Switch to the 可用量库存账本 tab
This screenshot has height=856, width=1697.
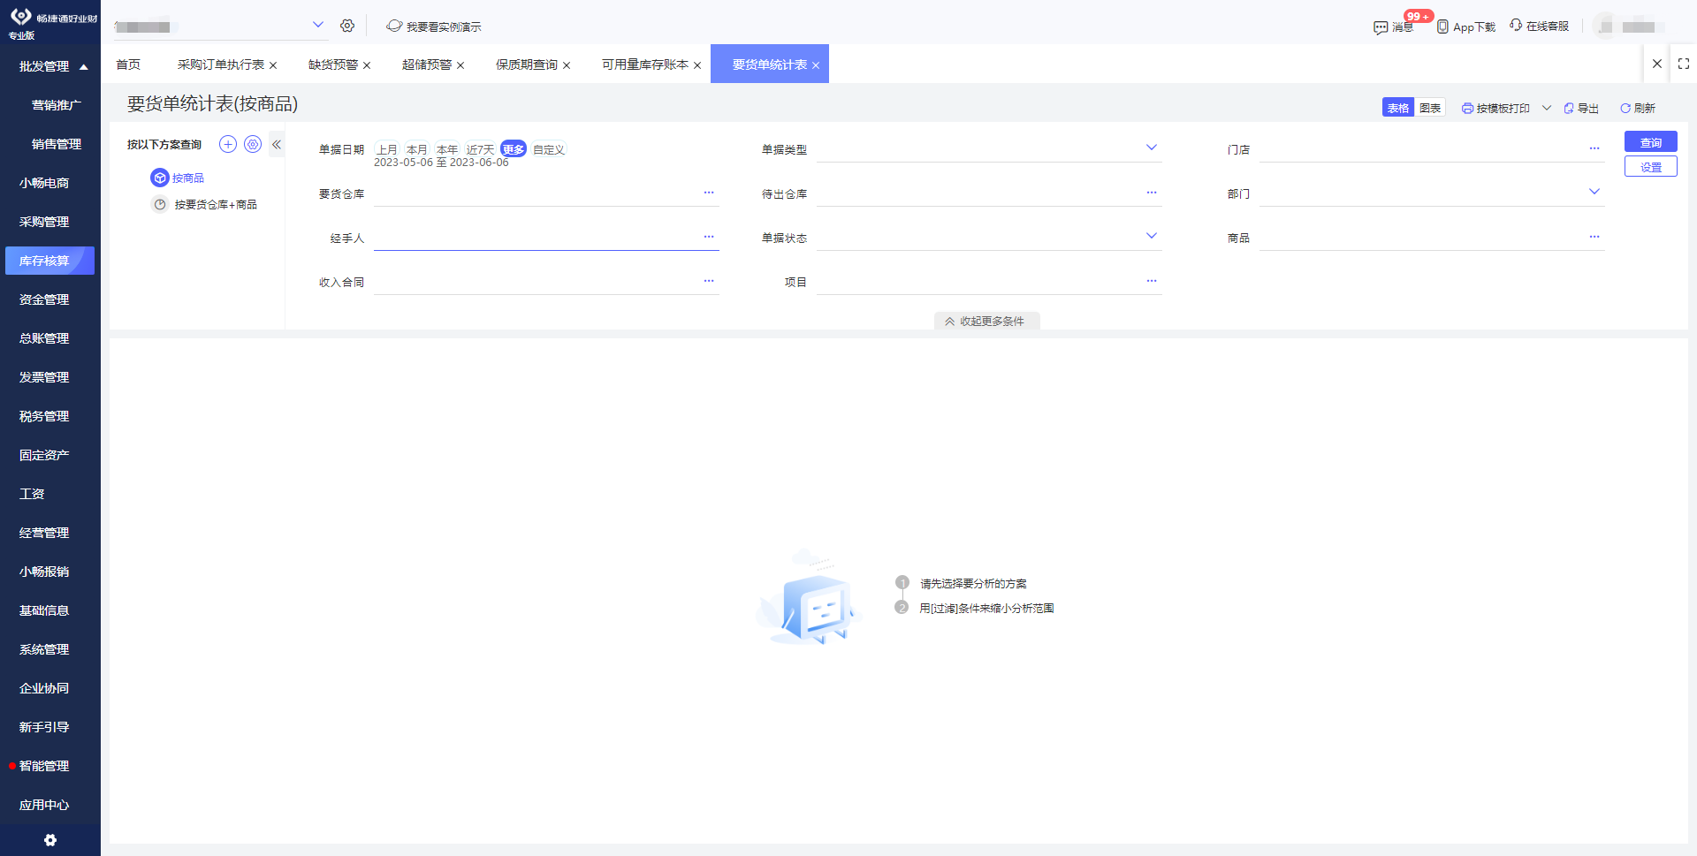coord(645,64)
